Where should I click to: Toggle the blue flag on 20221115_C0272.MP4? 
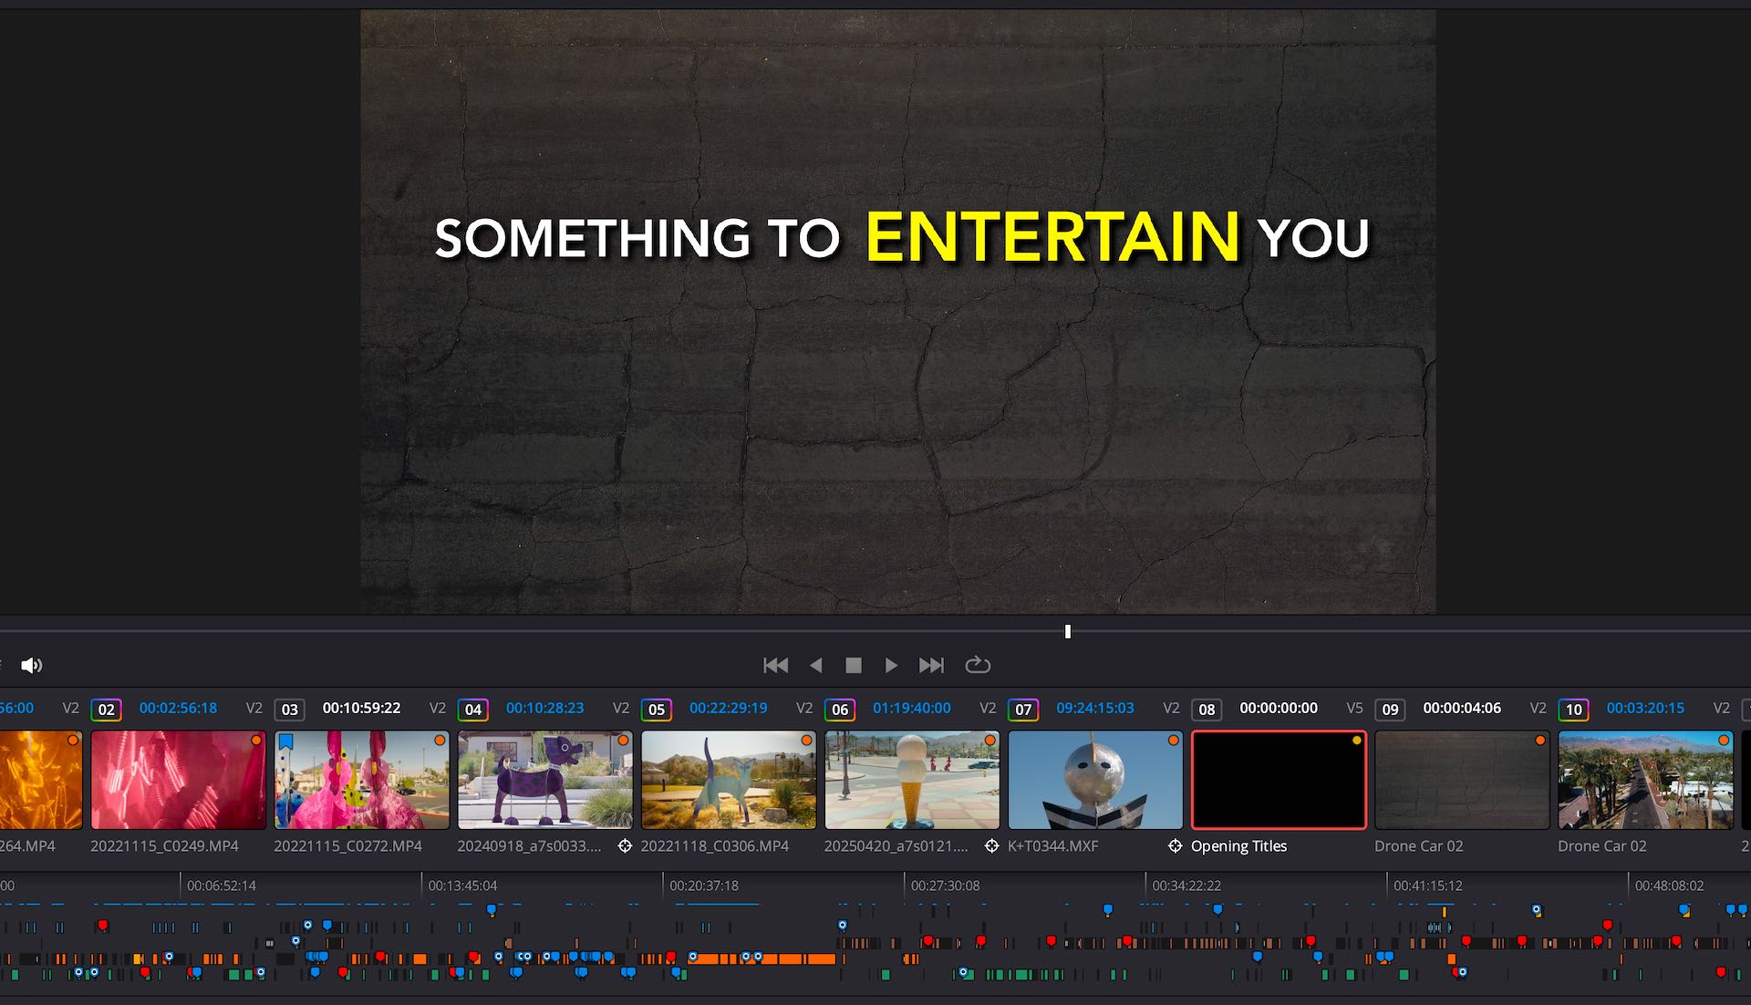(x=285, y=741)
